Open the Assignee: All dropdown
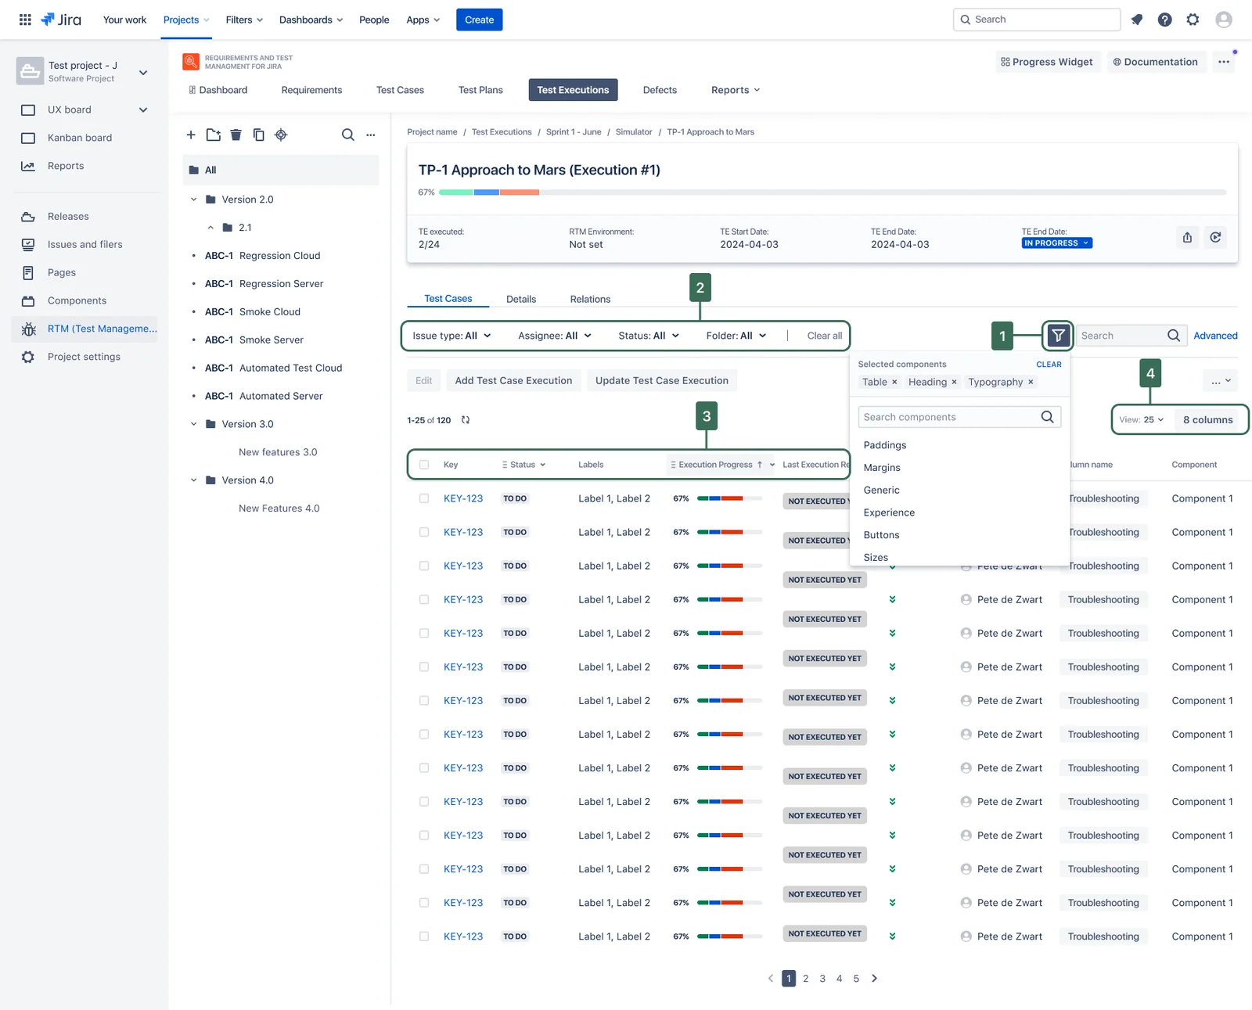 pos(555,336)
